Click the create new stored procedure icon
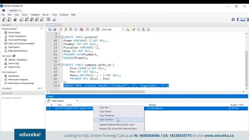Screen dimensions: 249x140 [x=37, y=19]
